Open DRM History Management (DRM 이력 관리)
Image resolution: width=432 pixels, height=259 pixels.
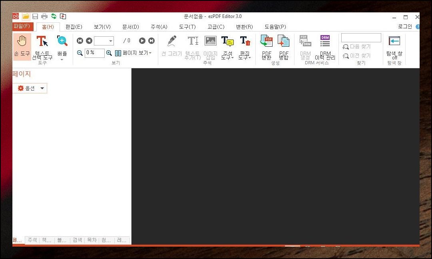point(325,47)
